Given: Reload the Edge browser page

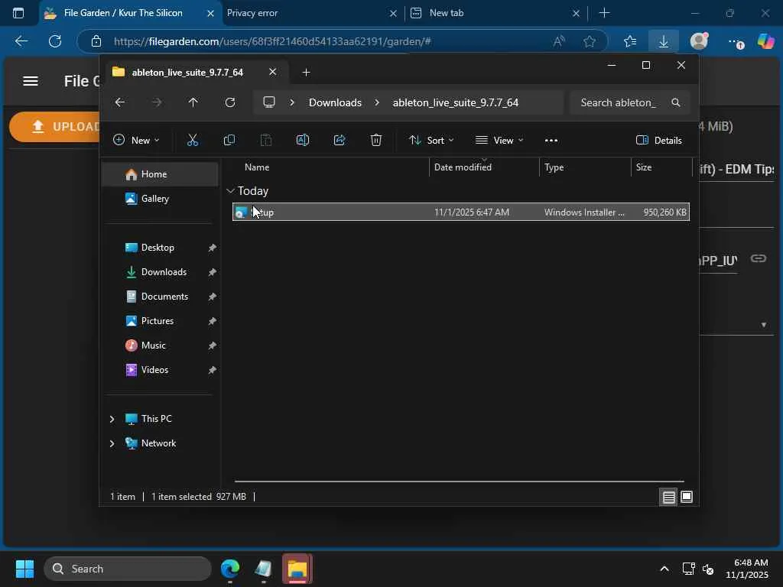Looking at the screenshot, I should coord(55,41).
